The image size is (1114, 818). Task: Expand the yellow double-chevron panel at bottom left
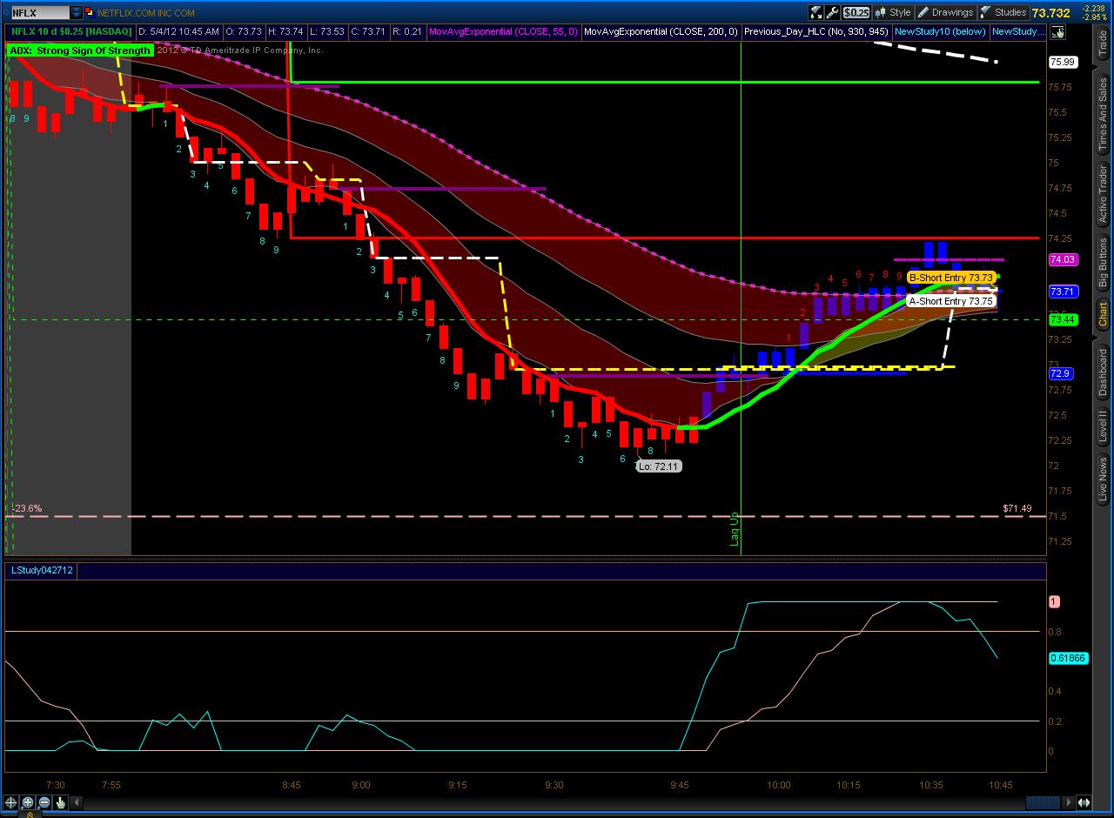click(30, 815)
